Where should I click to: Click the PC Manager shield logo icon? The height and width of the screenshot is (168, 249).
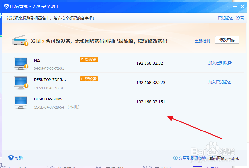tap(6, 6)
